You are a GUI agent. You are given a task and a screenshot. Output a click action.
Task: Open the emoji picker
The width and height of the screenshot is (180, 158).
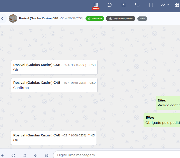click(x=13, y=155)
